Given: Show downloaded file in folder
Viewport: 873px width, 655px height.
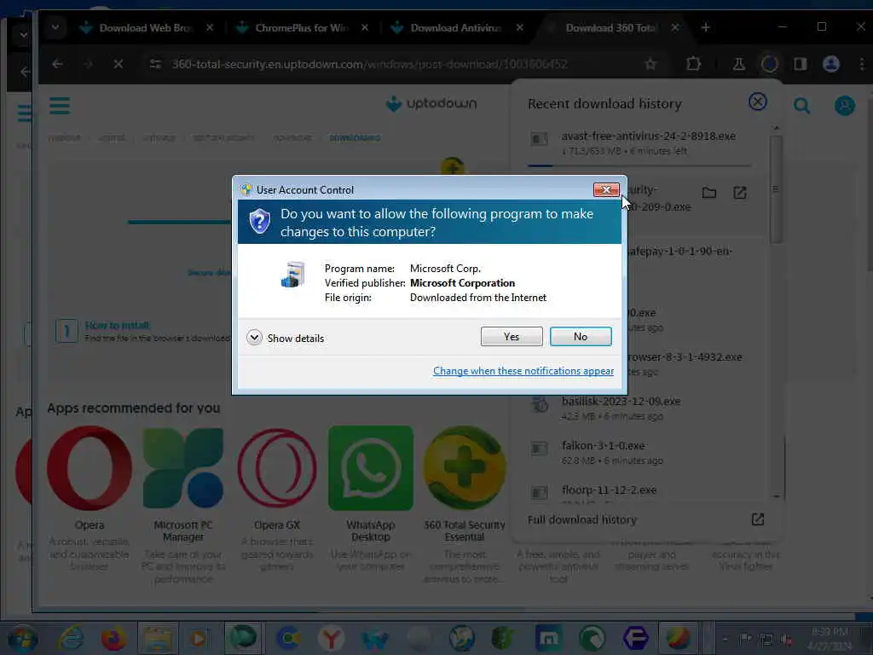Looking at the screenshot, I should click(709, 193).
